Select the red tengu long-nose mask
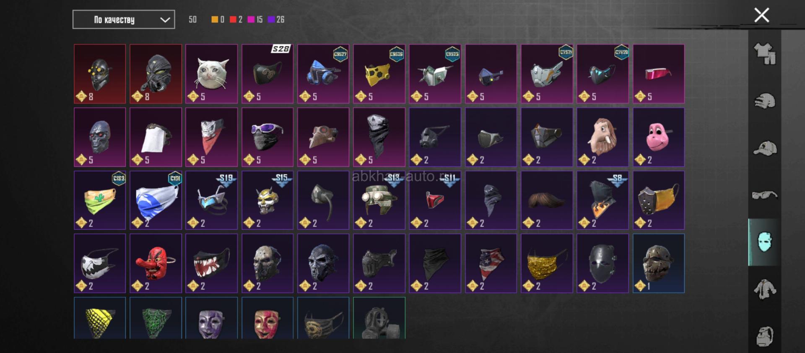This screenshot has height=353, width=805. [156, 263]
